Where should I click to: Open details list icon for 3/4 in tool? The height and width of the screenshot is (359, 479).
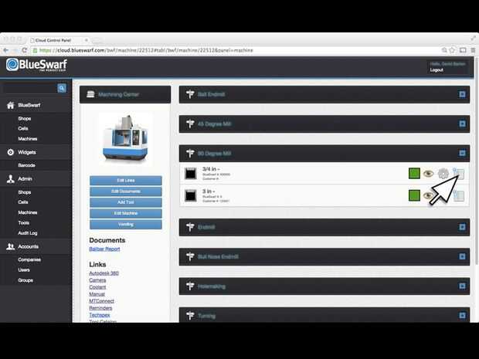[459, 174]
